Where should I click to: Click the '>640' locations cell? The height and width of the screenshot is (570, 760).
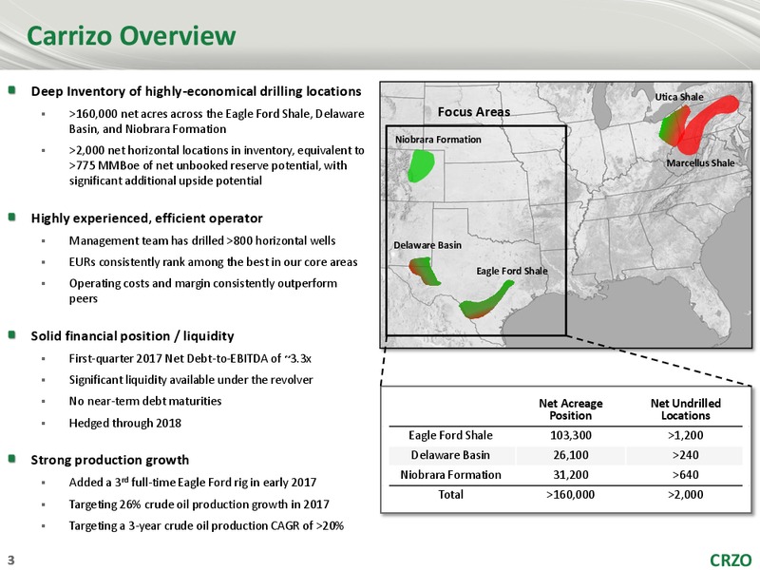pyautogui.click(x=685, y=475)
